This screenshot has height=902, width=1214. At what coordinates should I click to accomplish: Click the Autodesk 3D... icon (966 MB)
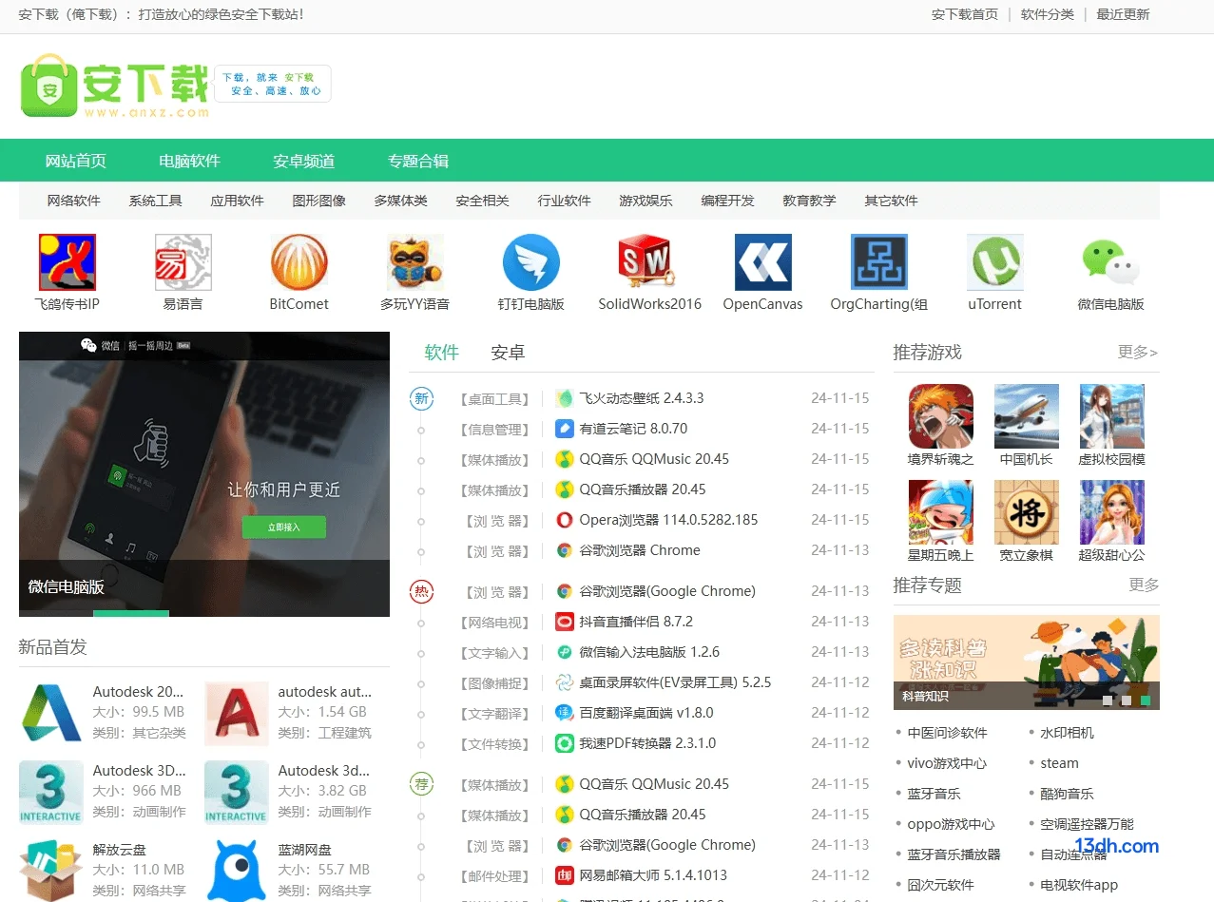pyautogui.click(x=51, y=792)
